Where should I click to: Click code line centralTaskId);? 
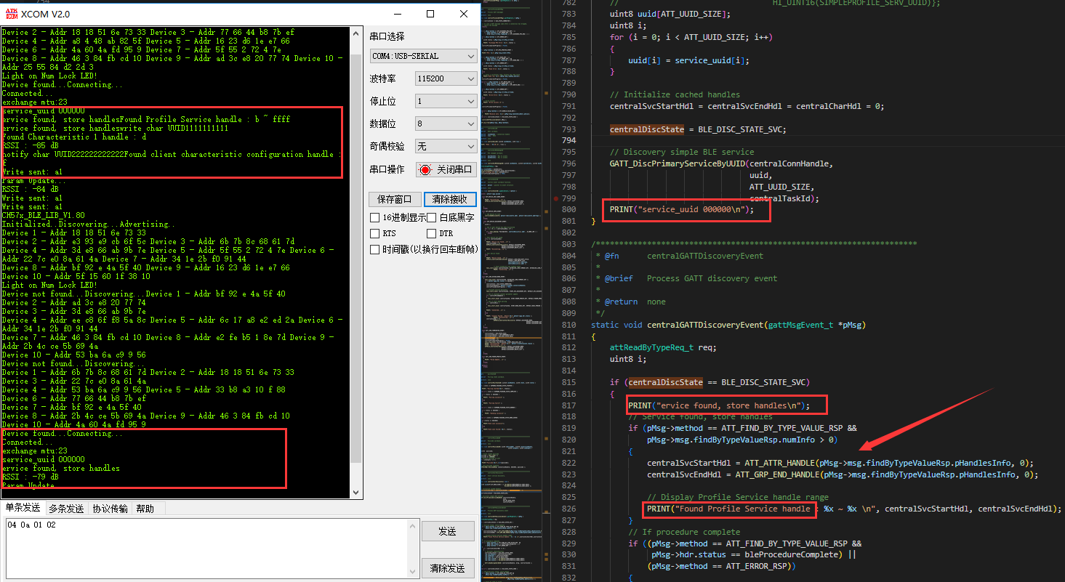coord(784,198)
